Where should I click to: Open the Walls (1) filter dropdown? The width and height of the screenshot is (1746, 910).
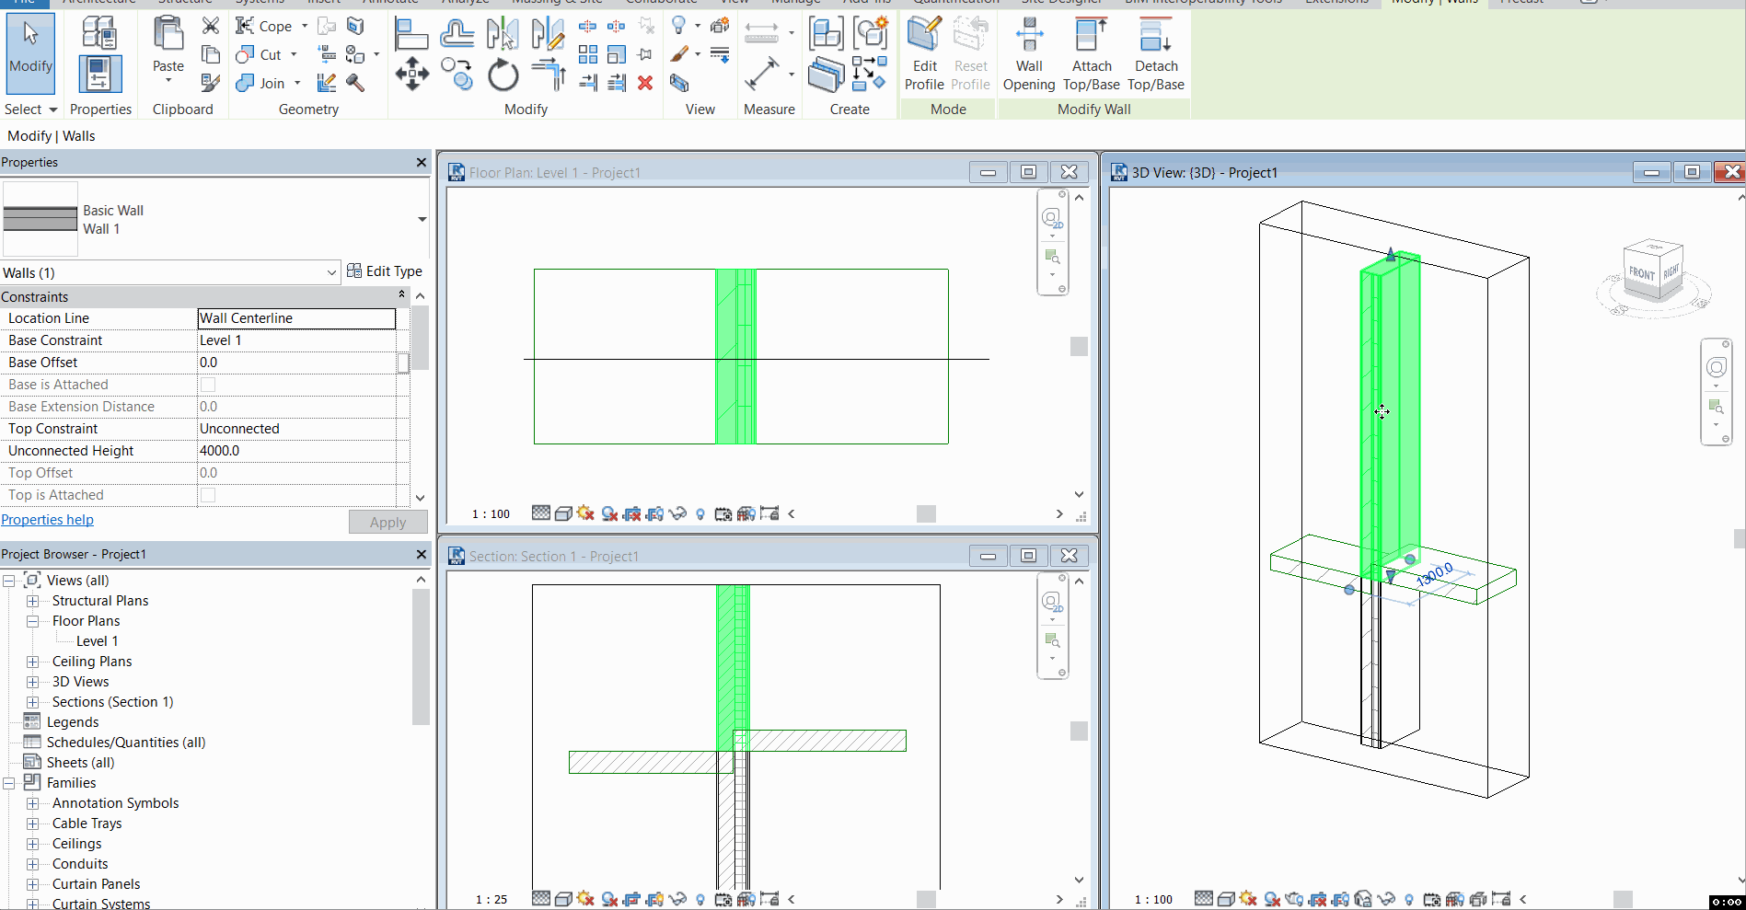pos(331,273)
